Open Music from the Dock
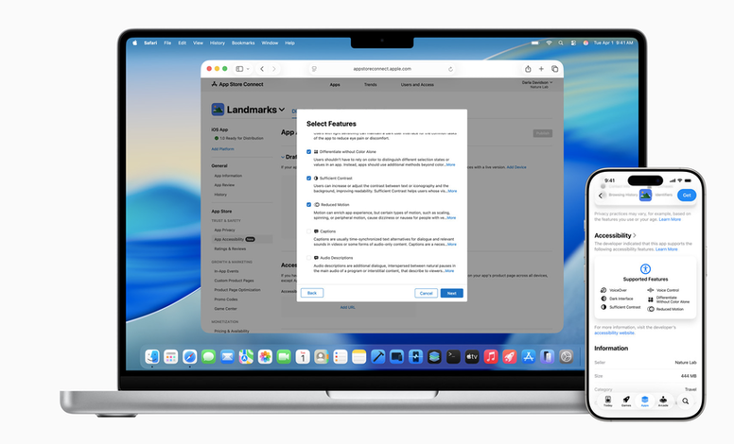Screen dimensions: 734x444 pyautogui.click(x=491, y=357)
